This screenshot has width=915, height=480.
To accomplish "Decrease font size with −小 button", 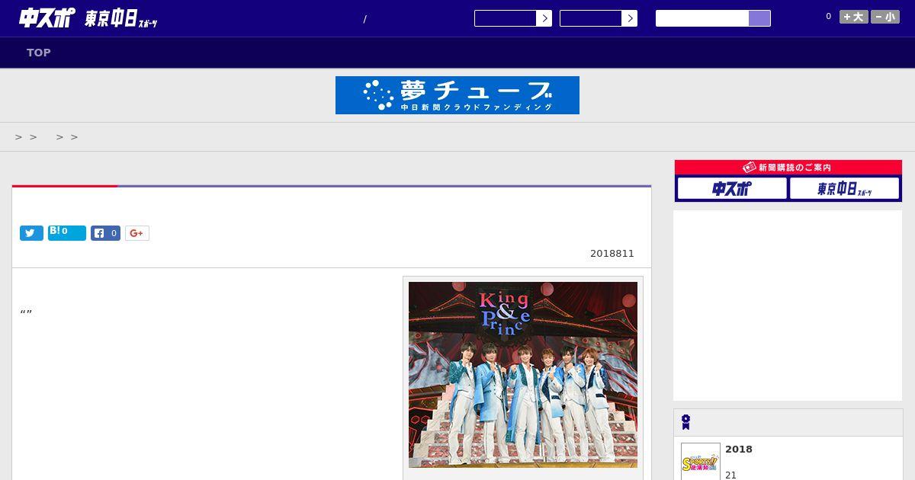I will point(885,17).
